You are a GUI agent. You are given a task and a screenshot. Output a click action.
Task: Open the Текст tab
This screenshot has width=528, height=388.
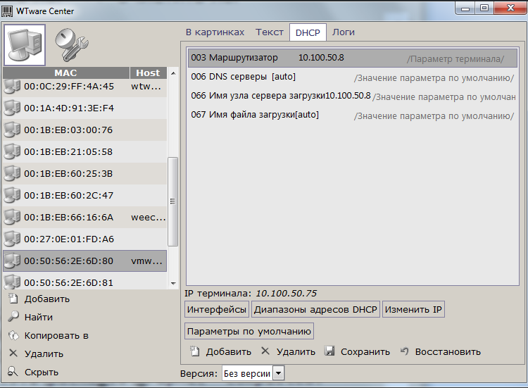270,32
